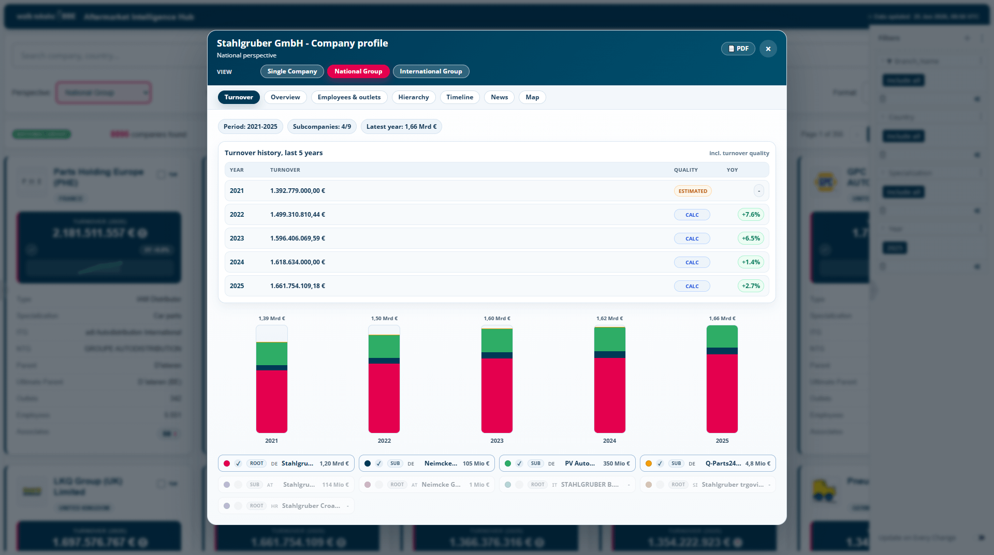Screen dimensions: 994x555
Task: Click the orange Q-Parts24 legend dot
Action: point(649,463)
